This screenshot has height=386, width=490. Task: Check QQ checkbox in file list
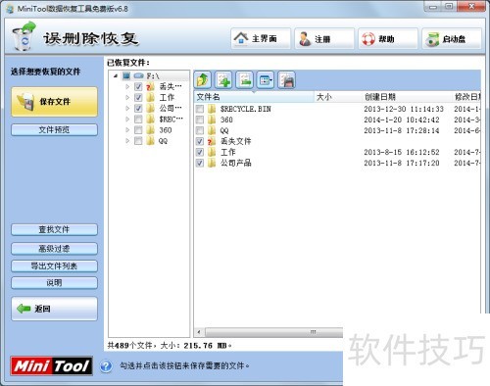point(200,130)
